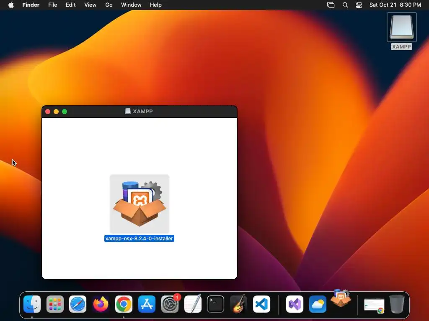429x321 pixels.
Task: Click the XAMPP window title proxy icon
Action: (x=128, y=111)
